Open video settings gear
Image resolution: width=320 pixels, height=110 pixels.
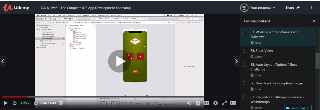point(215,103)
